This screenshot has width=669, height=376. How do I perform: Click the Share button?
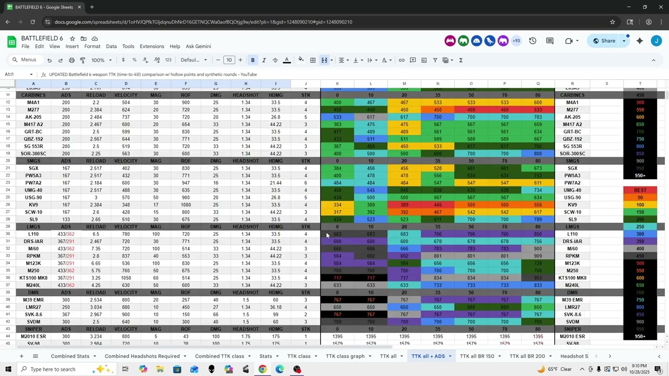[x=604, y=41]
